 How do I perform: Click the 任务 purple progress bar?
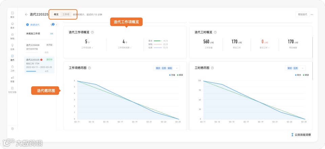click(157, 48)
